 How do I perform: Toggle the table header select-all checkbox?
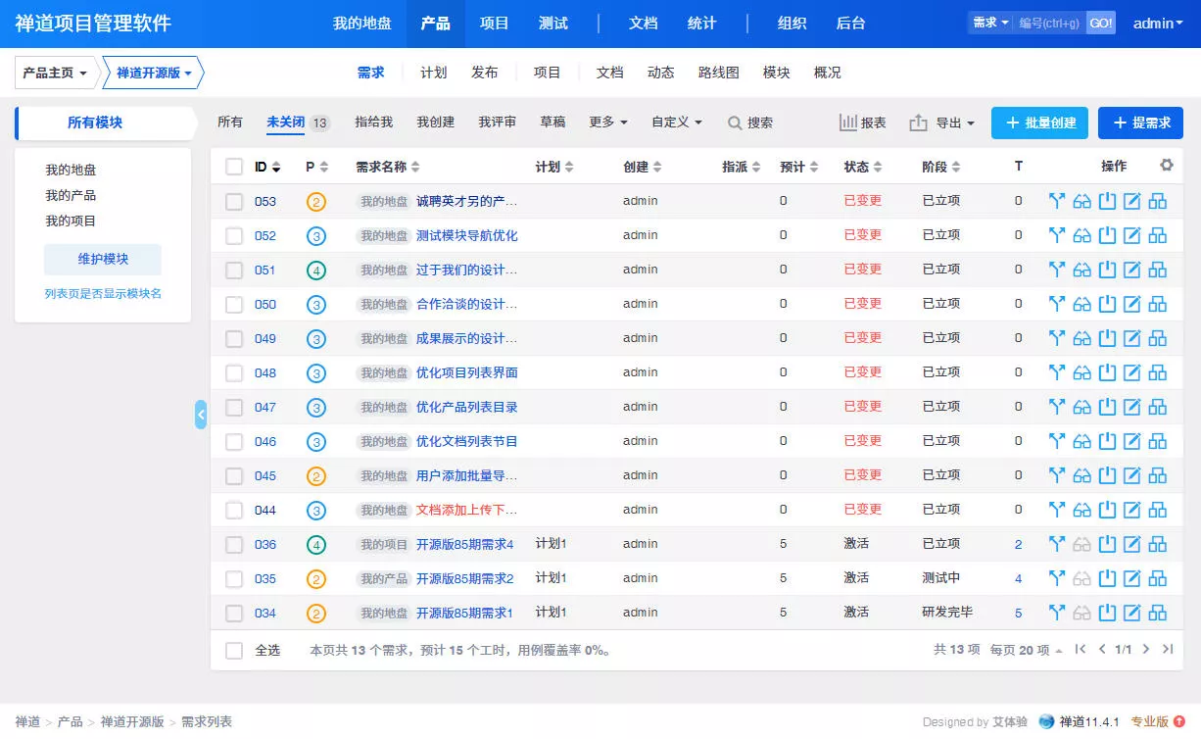click(234, 167)
